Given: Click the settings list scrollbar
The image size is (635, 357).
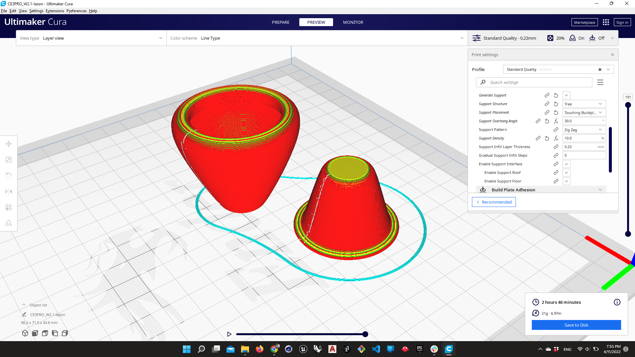Looking at the screenshot, I should point(610,150).
